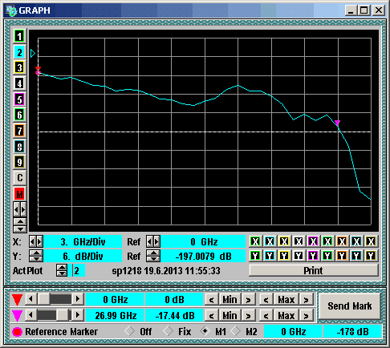Click the 6. dB/Div value field
The width and height of the screenshot is (390, 348).
pyautogui.click(x=83, y=256)
